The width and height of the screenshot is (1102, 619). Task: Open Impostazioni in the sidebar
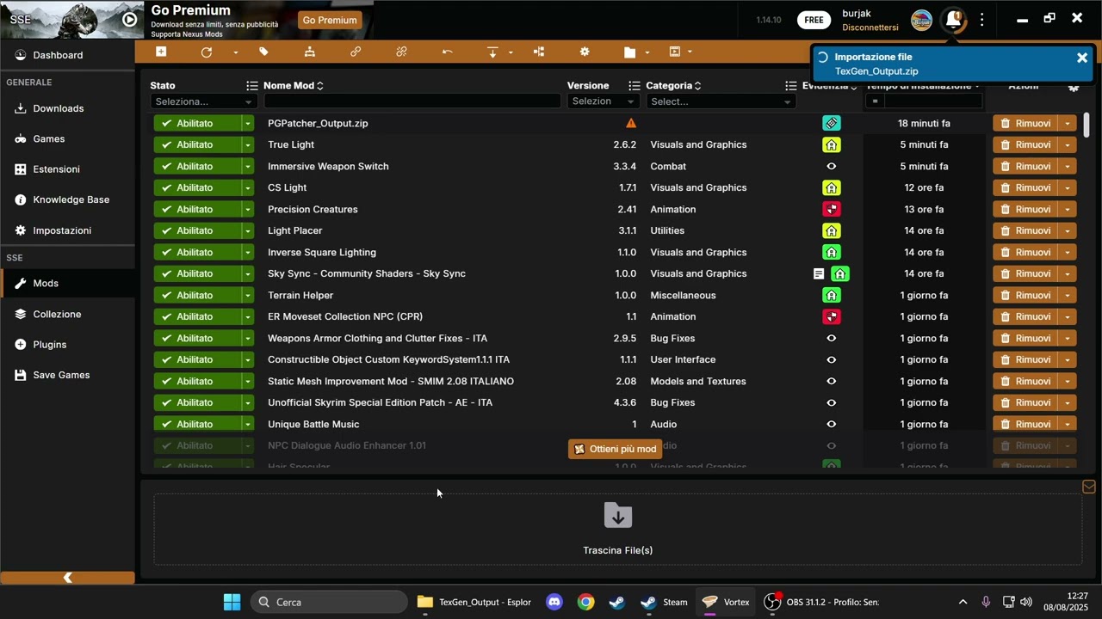point(67,230)
